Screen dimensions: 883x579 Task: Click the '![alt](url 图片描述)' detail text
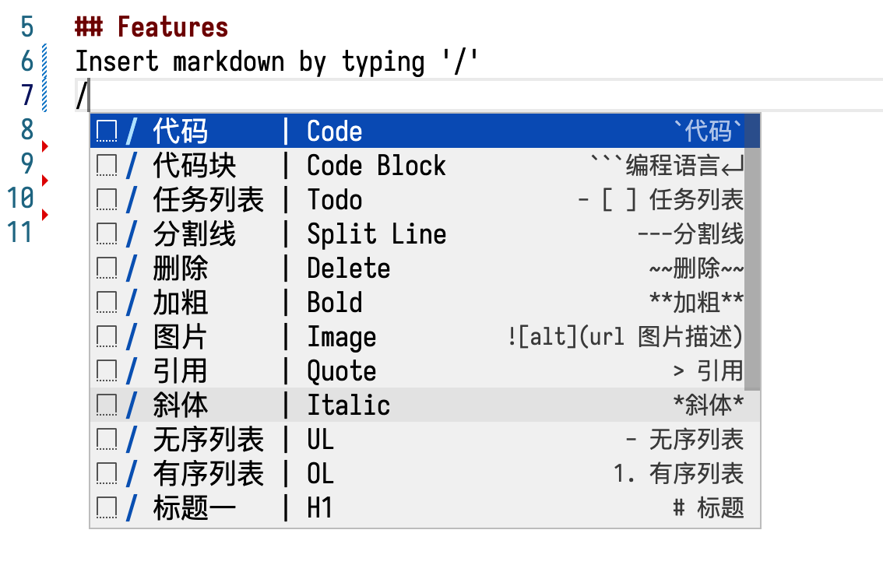(625, 337)
